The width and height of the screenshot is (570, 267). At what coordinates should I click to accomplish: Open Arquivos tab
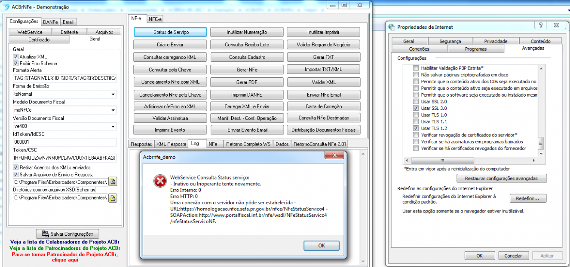click(104, 32)
